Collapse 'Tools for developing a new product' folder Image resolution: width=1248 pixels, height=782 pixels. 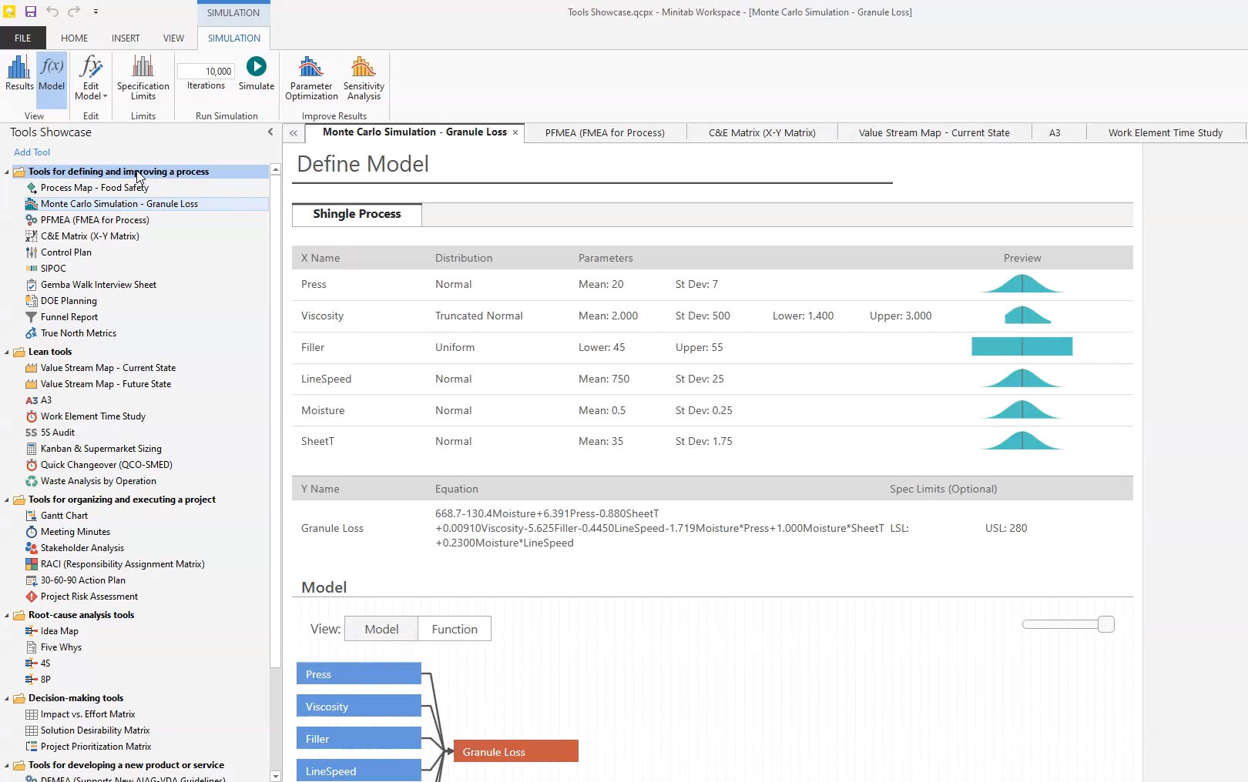(7, 765)
